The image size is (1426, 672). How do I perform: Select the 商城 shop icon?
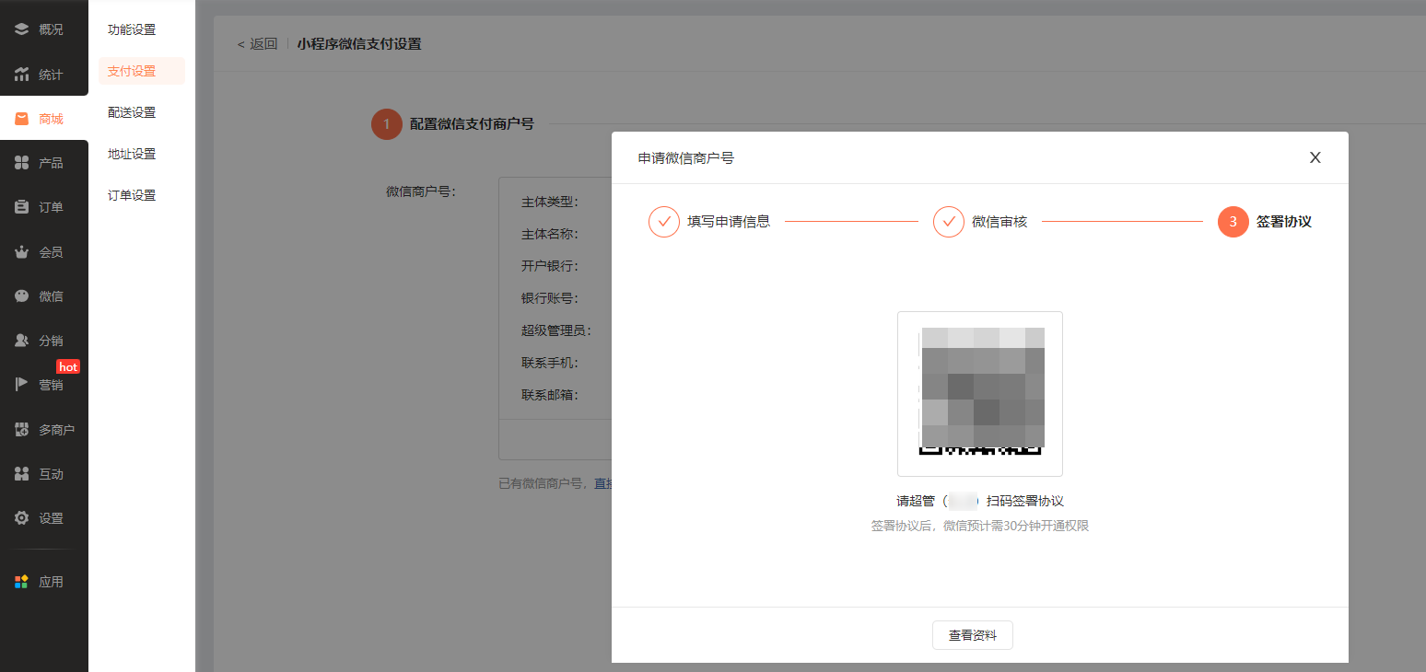tap(22, 119)
